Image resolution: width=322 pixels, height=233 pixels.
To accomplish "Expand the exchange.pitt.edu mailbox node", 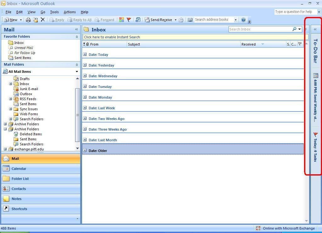I will click(5, 149).
